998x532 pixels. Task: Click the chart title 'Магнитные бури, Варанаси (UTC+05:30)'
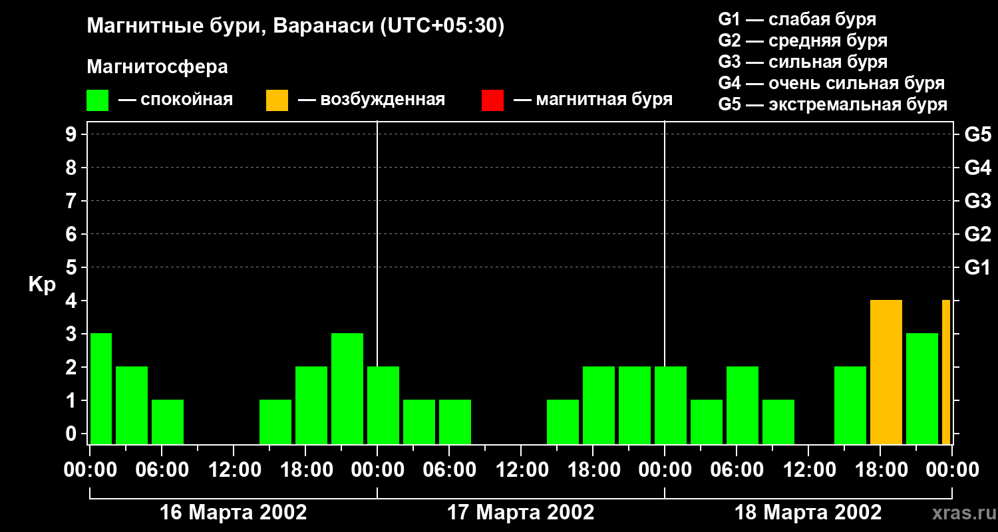tap(295, 27)
